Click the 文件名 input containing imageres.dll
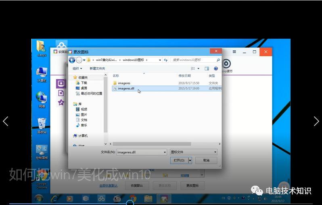The width and height of the screenshot is (322, 205). pos(140,152)
